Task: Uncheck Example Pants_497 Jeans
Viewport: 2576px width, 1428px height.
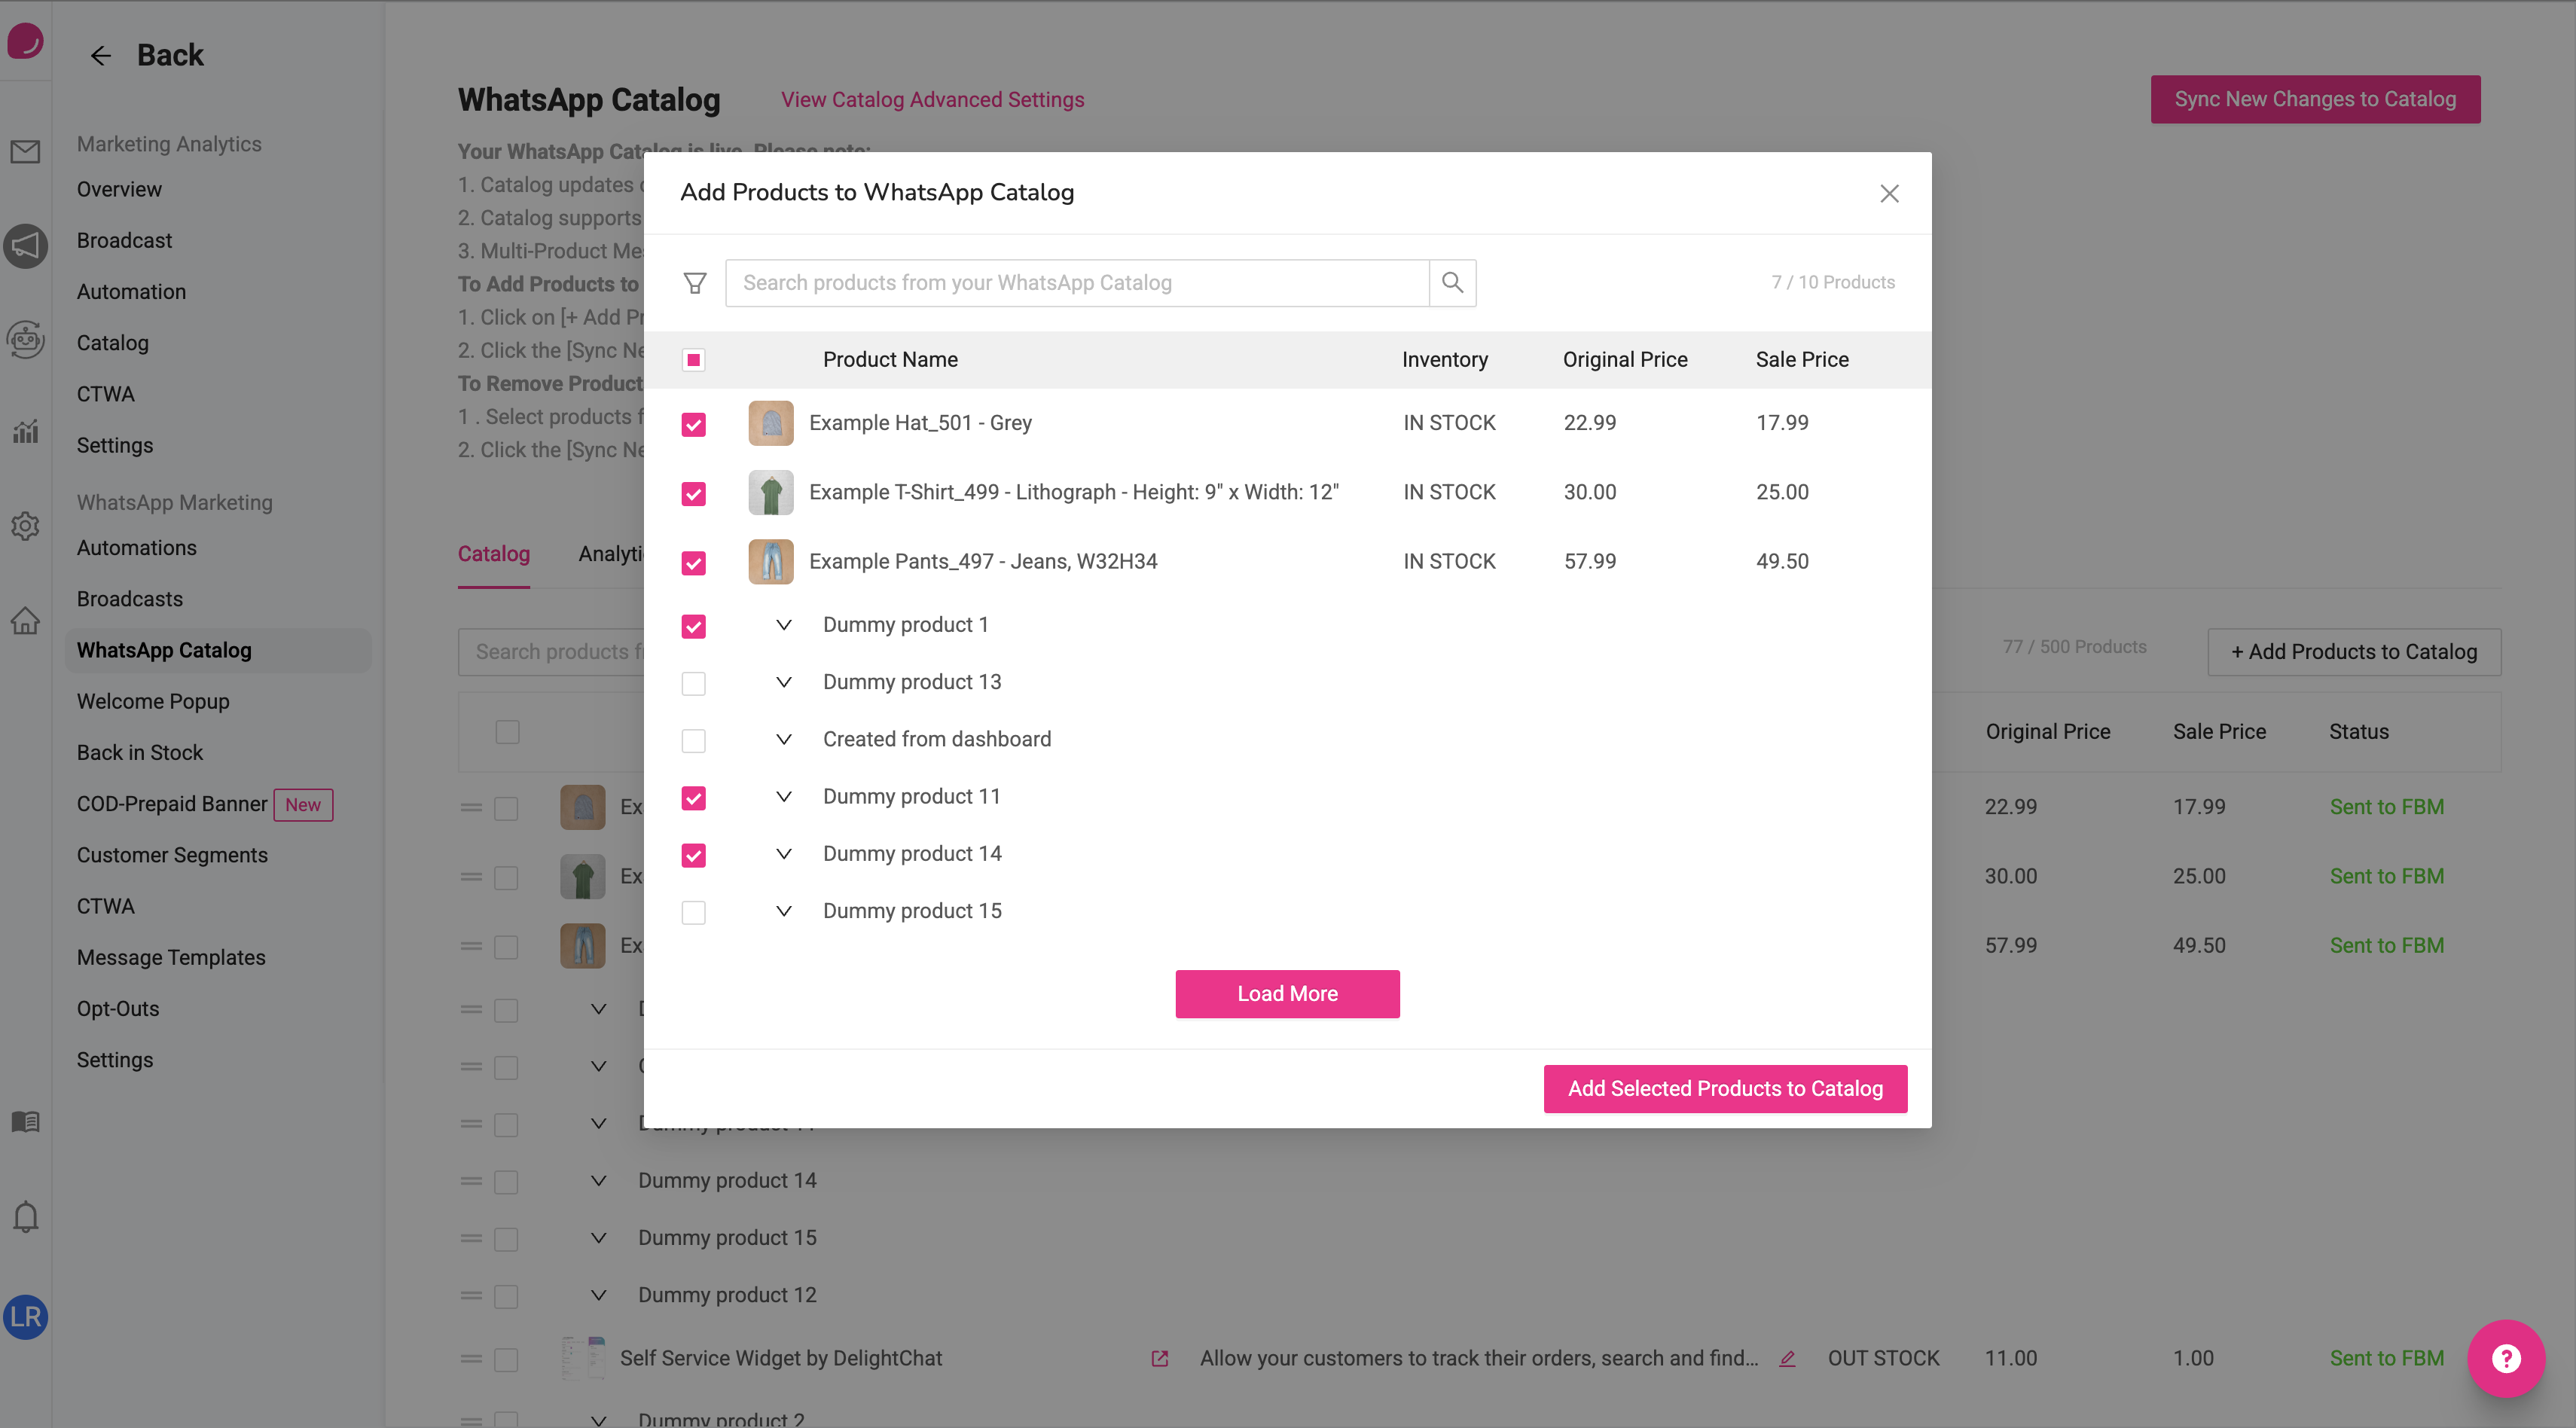Action: pos(694,563)
